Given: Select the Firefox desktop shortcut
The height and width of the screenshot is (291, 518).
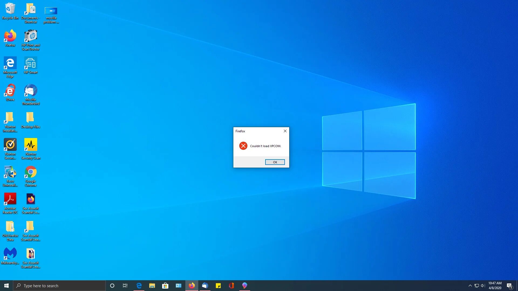Looking at the screenshot, I should click(x=10, y=38).
